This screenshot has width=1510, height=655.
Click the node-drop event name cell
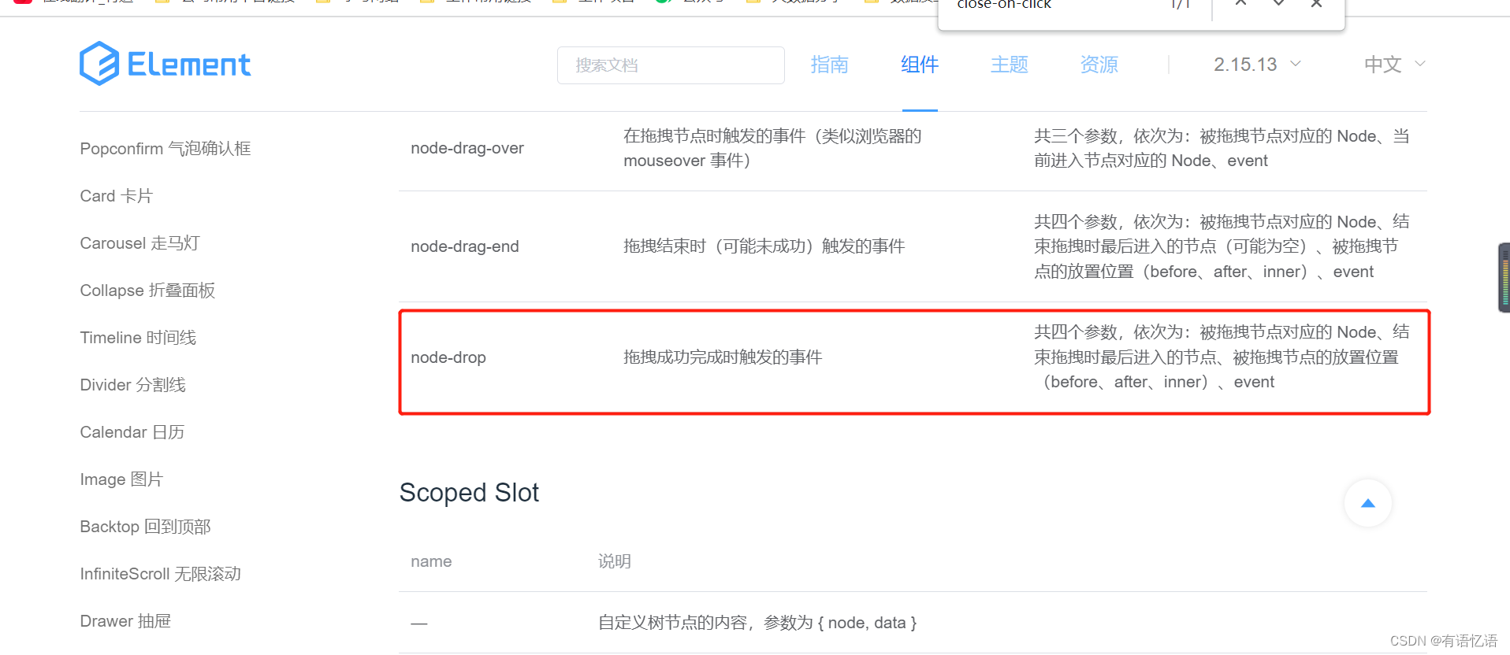[x=448, y=357]
